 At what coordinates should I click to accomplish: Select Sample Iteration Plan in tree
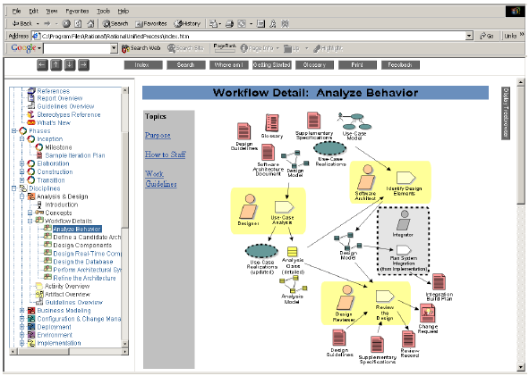click(75, 155)
